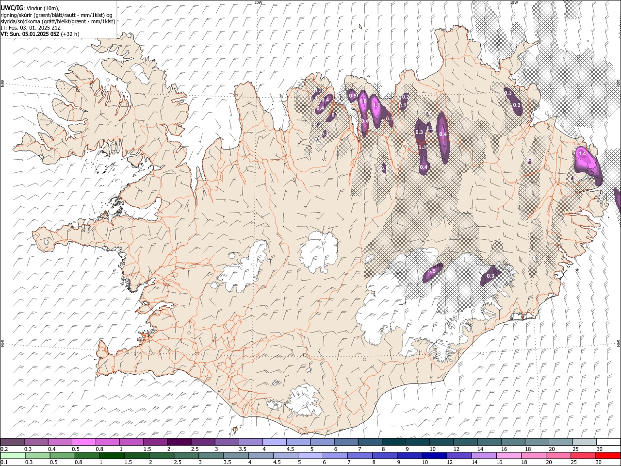Select the 4.5 swatch on the rain scale

285,455
